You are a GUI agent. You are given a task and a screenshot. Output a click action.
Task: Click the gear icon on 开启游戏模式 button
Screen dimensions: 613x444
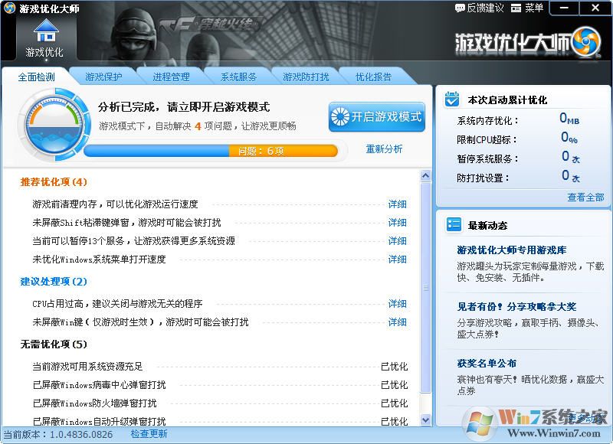point(341,116)
